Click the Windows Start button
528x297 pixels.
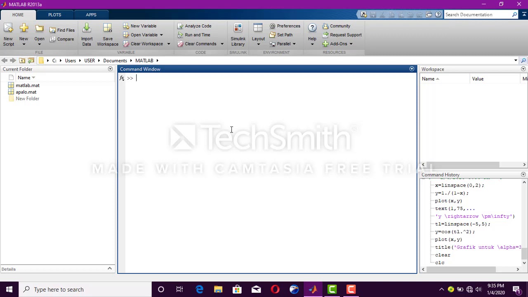click(9, 290)
